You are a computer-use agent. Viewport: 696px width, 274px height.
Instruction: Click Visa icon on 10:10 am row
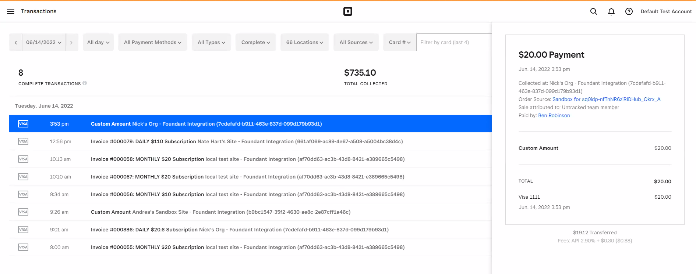point(23,177)
